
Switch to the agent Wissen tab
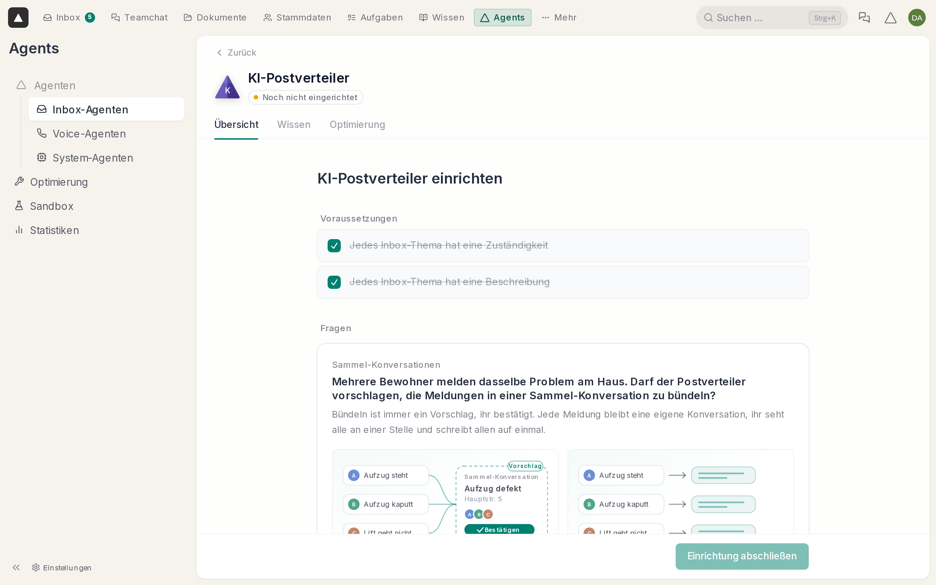tap(294, 125)
